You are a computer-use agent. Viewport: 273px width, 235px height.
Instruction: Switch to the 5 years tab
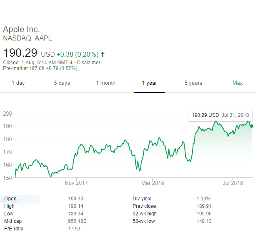(x=193, y=83)
